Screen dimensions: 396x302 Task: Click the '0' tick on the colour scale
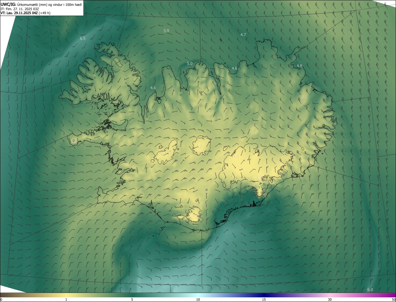click(1, 300)
